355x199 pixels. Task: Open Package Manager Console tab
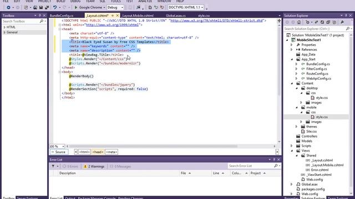click(97, 198)
